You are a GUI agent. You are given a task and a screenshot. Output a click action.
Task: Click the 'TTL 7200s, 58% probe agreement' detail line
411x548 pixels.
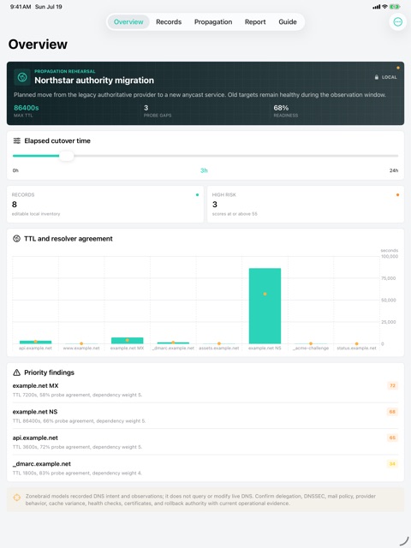(77, 395)
